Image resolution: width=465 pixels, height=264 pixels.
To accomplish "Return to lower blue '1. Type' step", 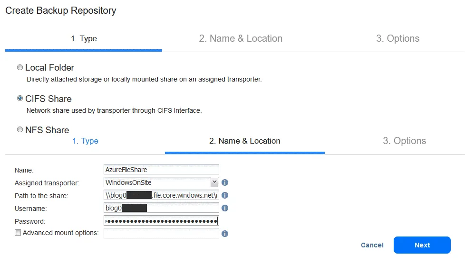I will coord(85,141).
